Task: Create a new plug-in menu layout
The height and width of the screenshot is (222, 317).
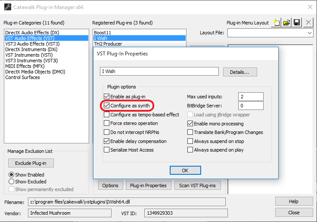Action: click(x=276, y=23)
